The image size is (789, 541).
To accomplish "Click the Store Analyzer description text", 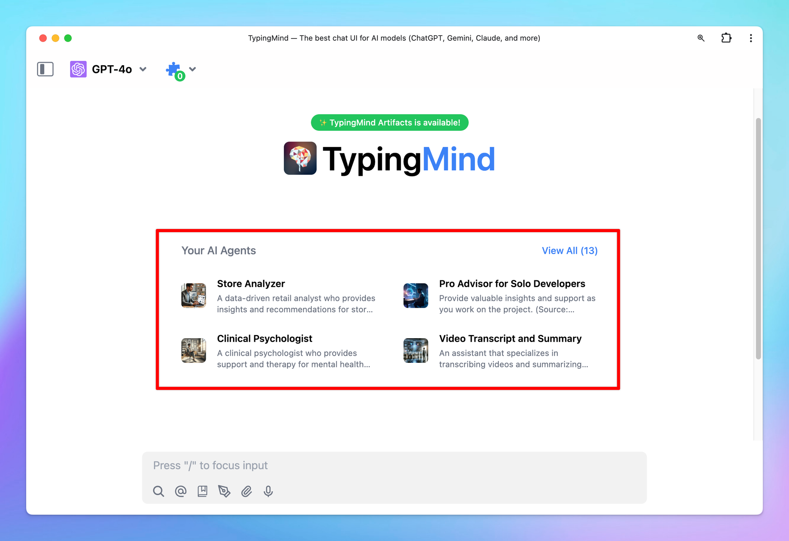I will (x=296, y=304).
